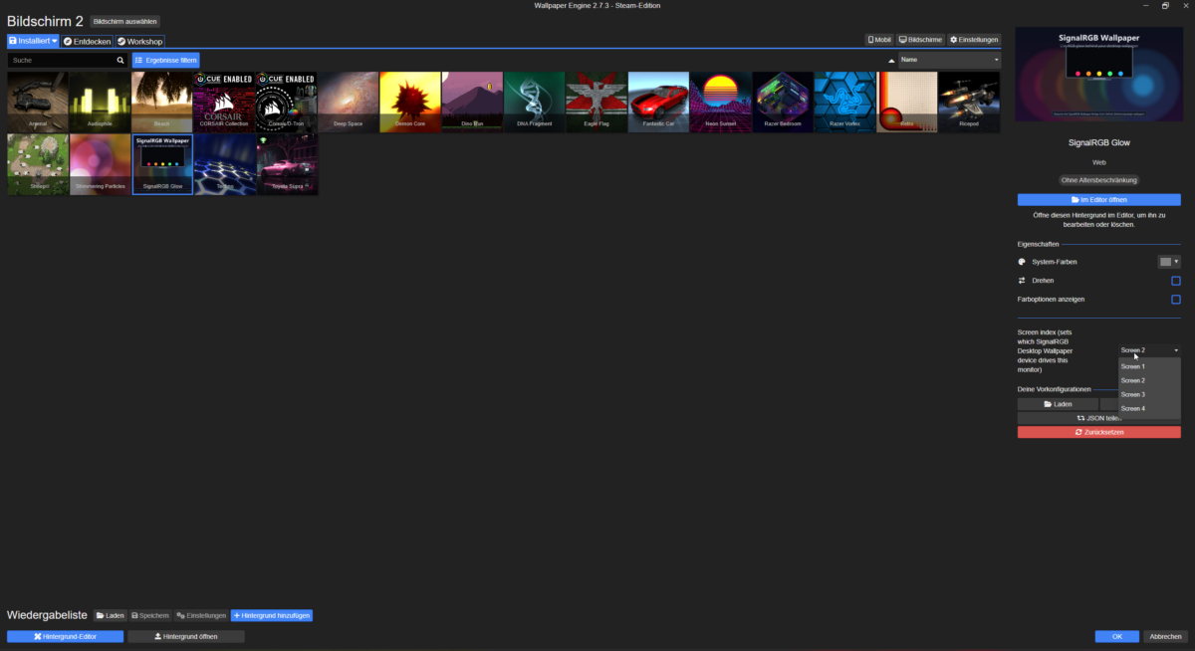Choose Screen 1 from dropdown list
Viewport: 1195px width, 651px height.
[1149, 366]
